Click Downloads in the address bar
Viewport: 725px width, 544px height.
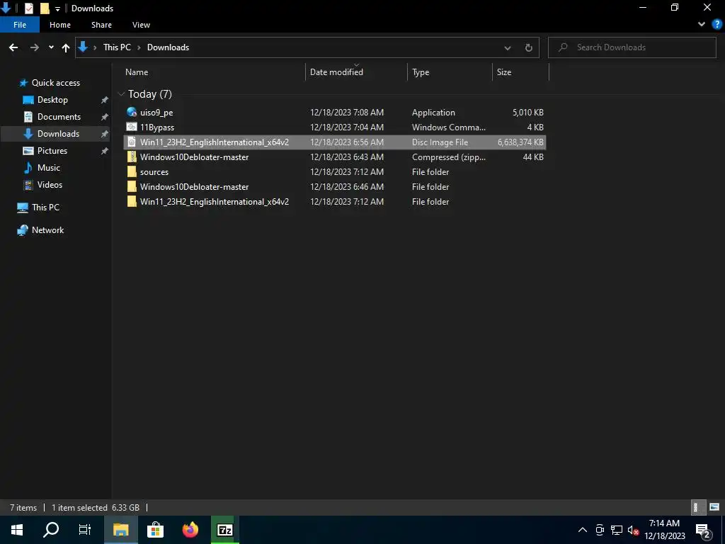point(168,47)
